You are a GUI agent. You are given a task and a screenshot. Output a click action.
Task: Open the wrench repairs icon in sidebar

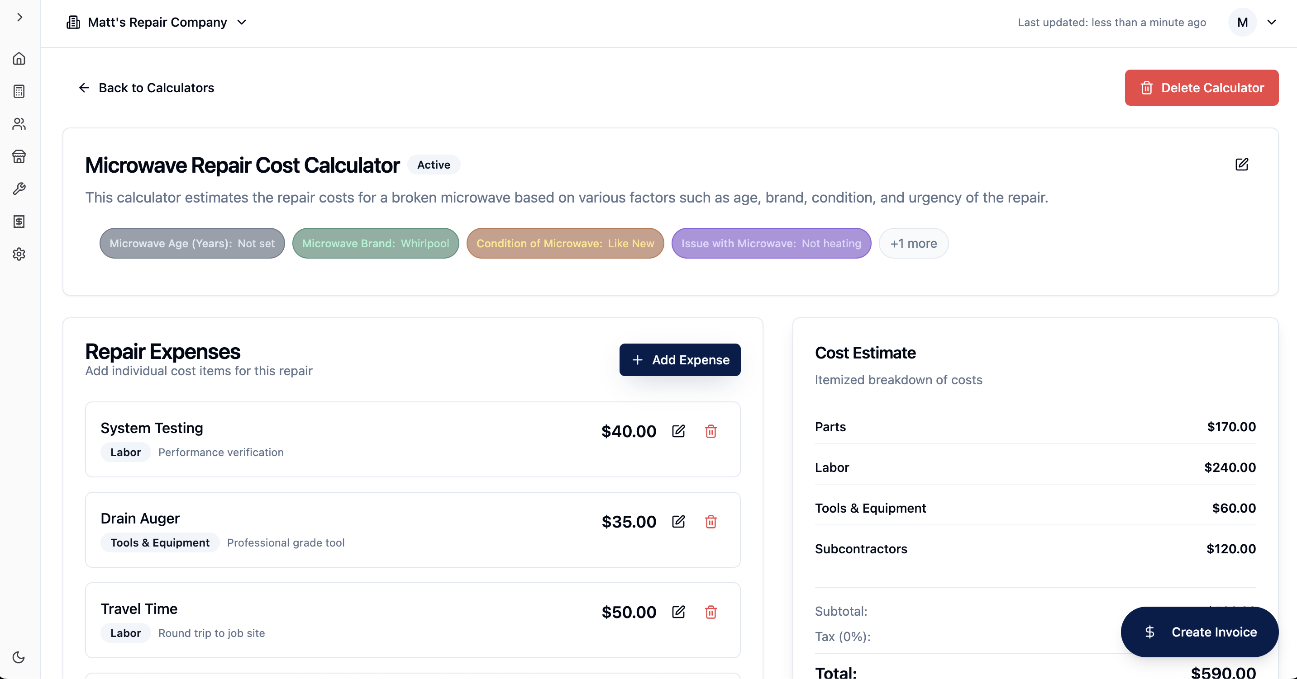pos(19,189)
